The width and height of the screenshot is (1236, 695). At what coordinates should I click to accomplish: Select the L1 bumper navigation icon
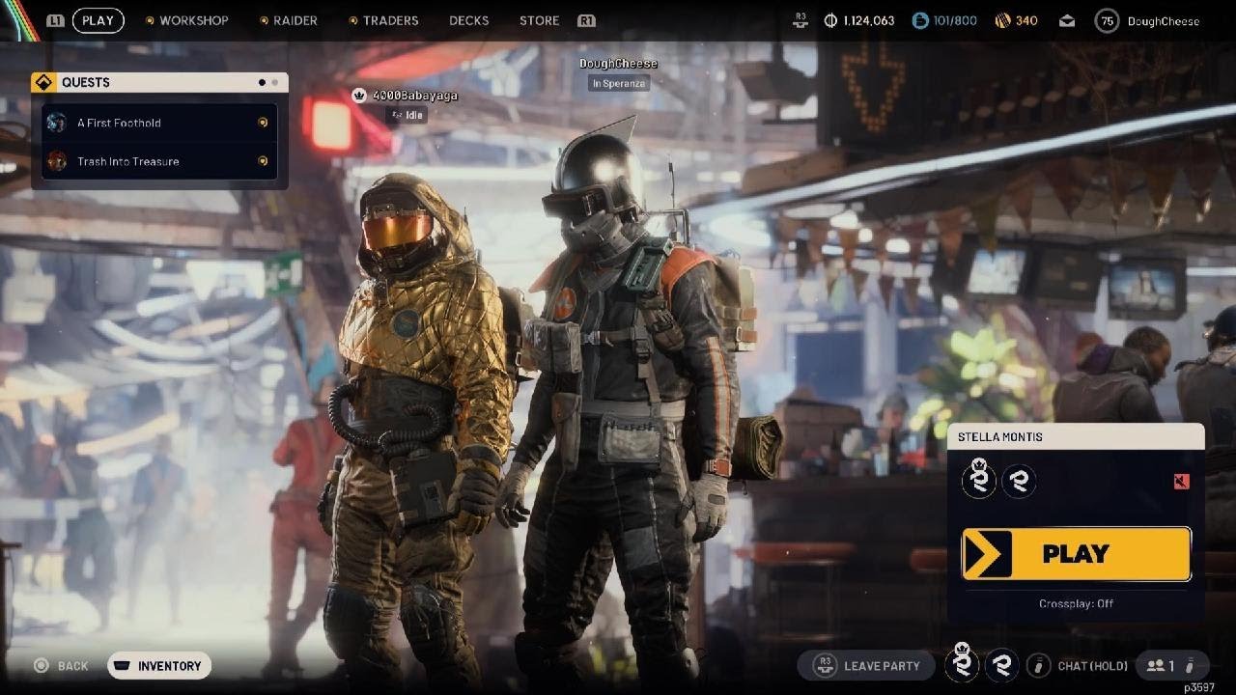55,20
